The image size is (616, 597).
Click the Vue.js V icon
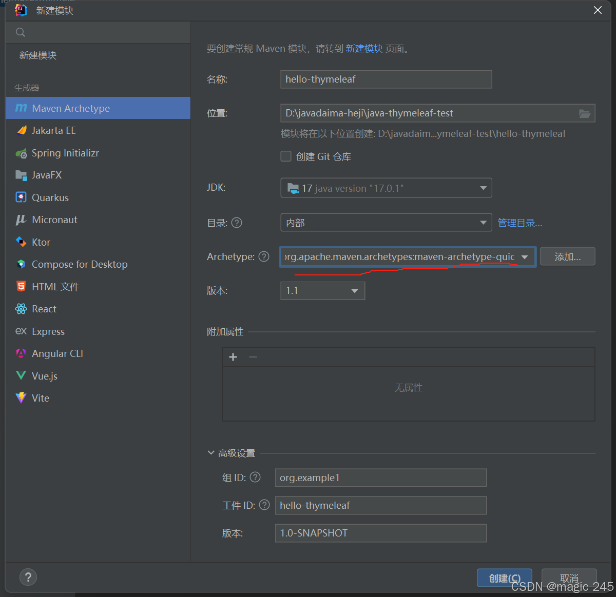(21, 375)
